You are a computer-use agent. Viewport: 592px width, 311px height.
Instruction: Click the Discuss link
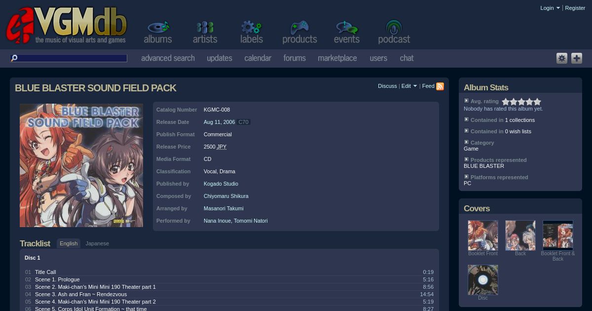(x=387, y=86)
